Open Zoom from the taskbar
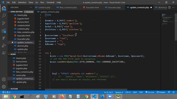177x99 pixels. tap(110, 97)
